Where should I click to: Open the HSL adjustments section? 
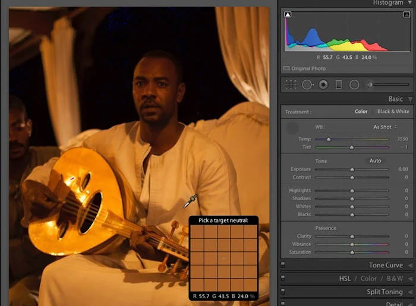click(345, 279)
